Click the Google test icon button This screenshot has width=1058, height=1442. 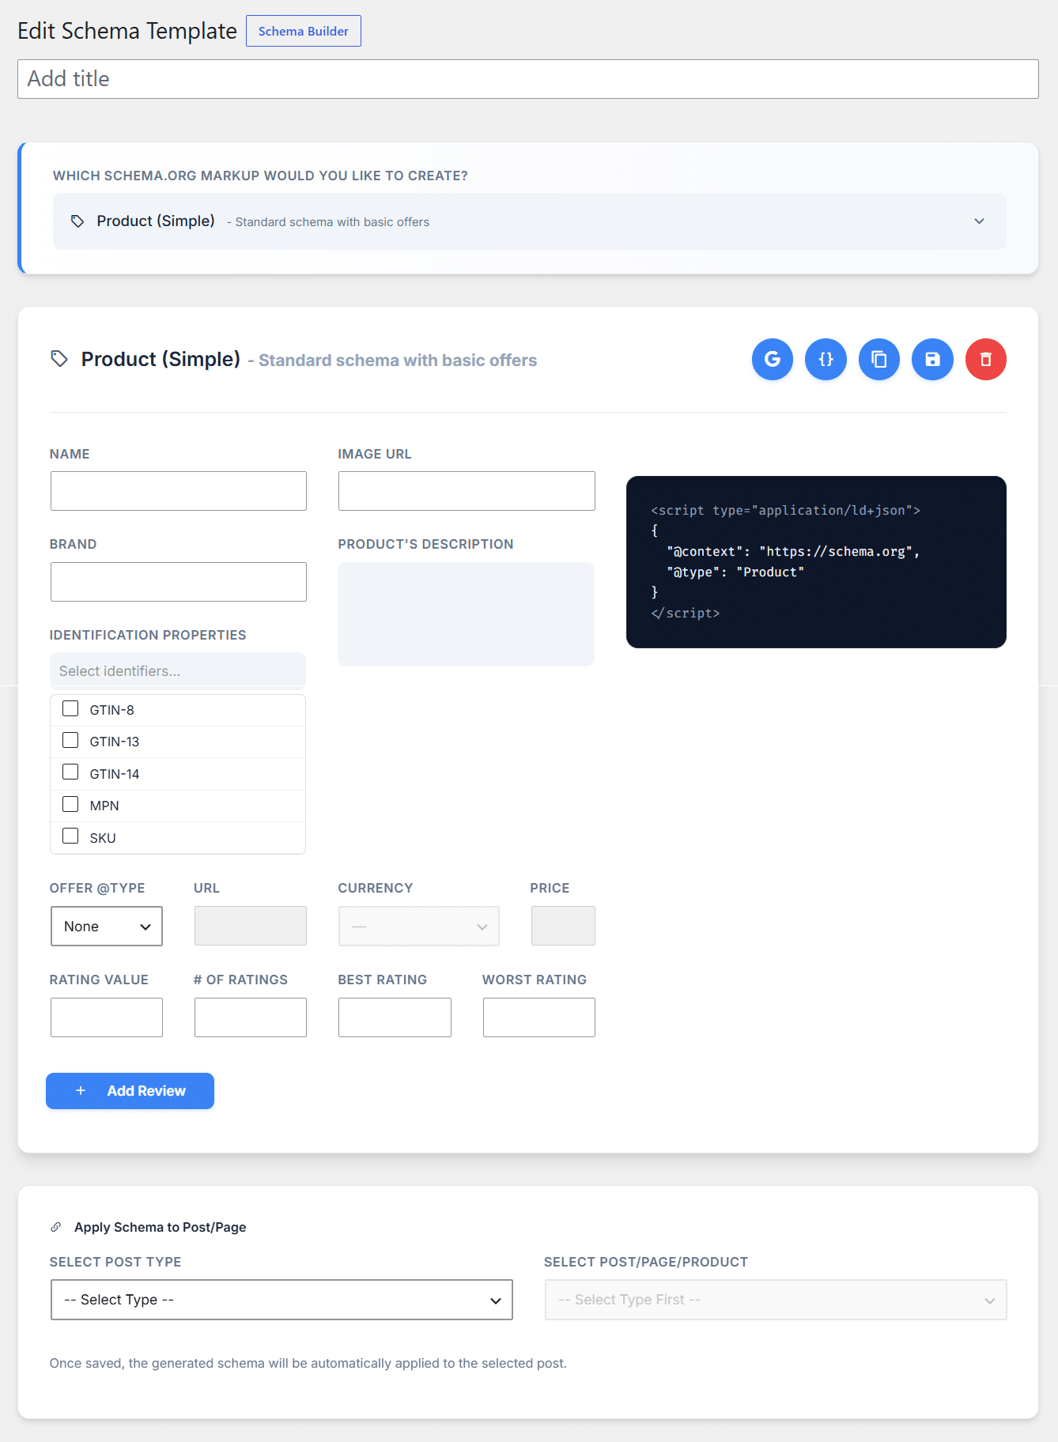772,360
